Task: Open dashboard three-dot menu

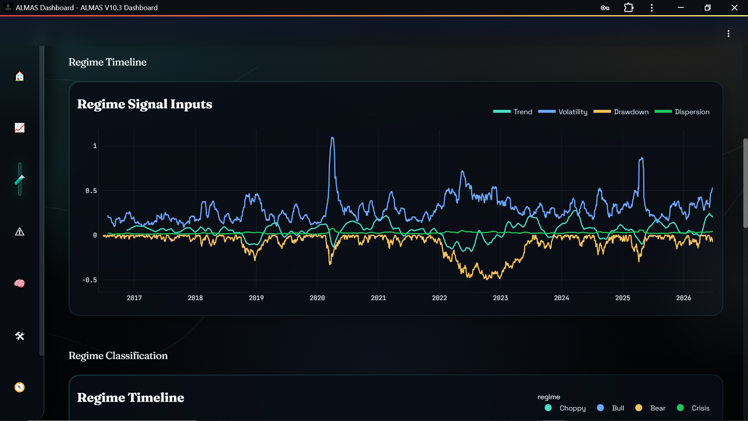Action: 728,34
